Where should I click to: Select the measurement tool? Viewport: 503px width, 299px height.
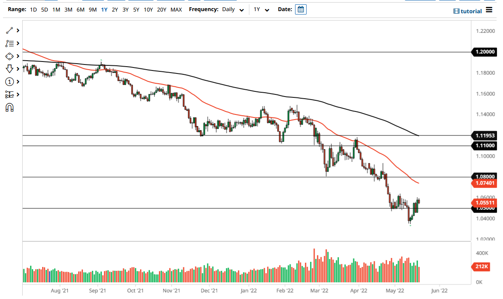point(9,94)
